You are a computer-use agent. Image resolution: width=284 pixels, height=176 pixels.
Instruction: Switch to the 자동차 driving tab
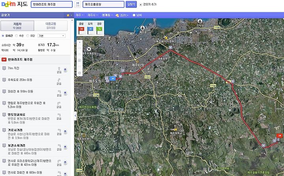17,26
